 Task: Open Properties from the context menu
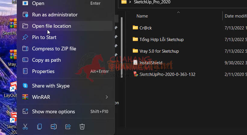click(66, 71)
